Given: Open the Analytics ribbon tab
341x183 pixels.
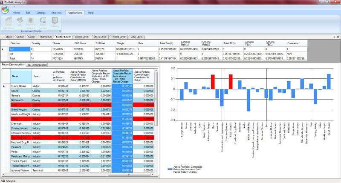Looking at the screenshot, I should (x=57, y=13).
